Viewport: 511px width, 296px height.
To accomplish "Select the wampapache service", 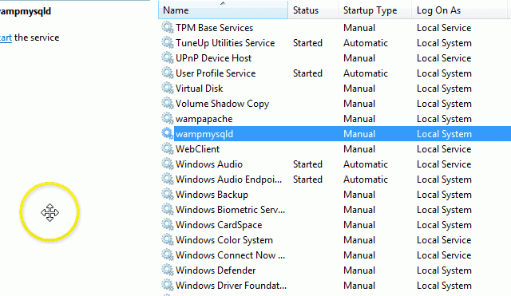I will [x=204, y=119].
